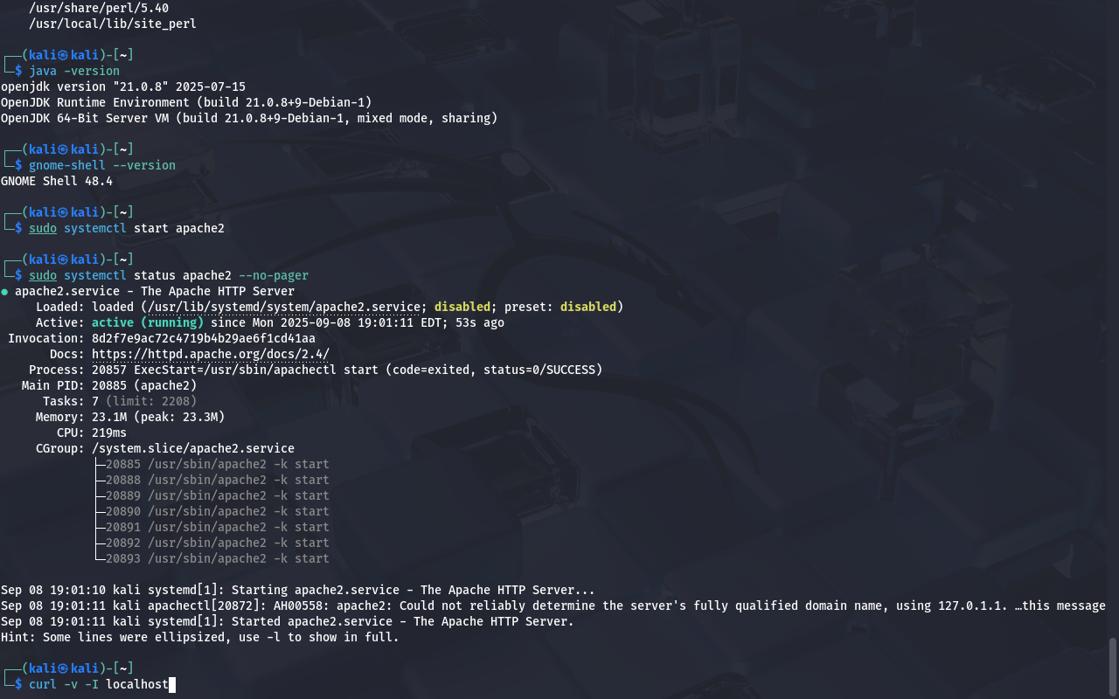The width and height of the screenshot is (1119, 699).
Task: Click the gnome-shell --version command
Action: tap(102, 165)
